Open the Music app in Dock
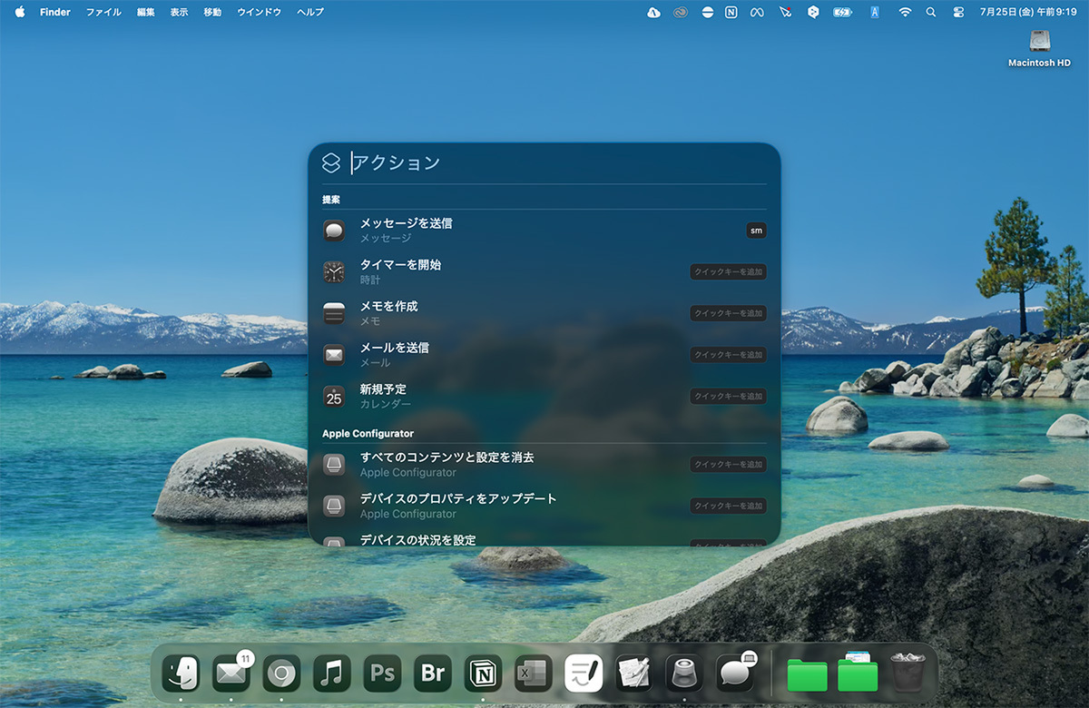 [332, 674]
